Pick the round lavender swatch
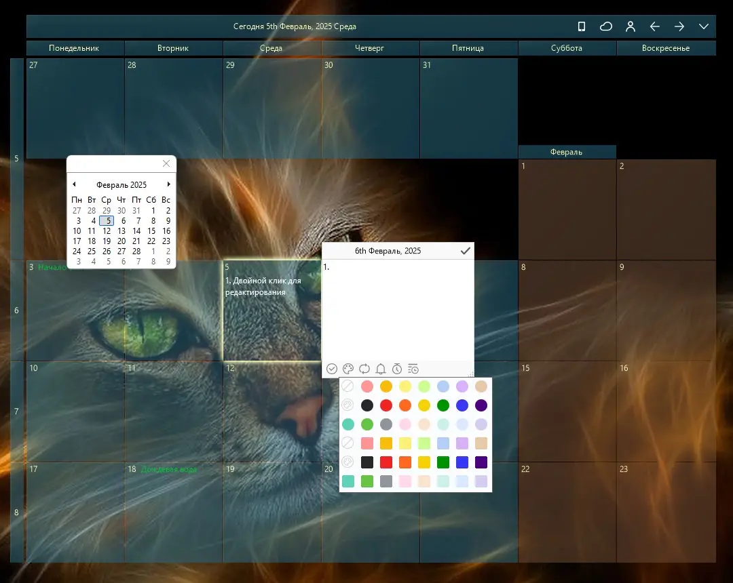This screenshot has width=733, height=583. (x=462, y=386)
